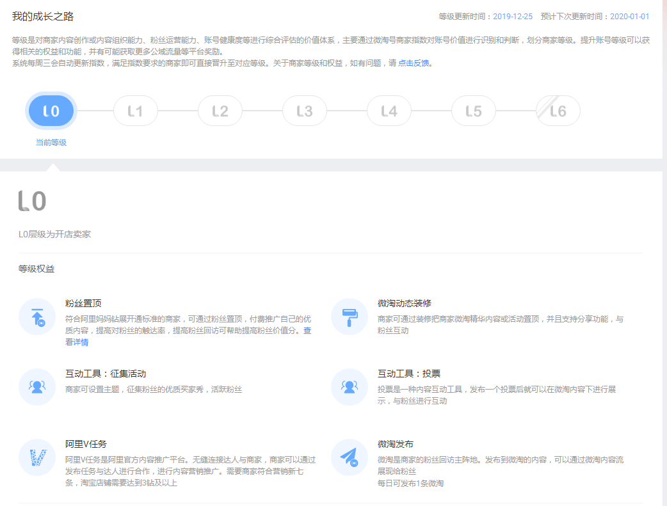Click the 投票 interactive tool icon
This screenshot has height=506, width=667.
coord(350,387)
